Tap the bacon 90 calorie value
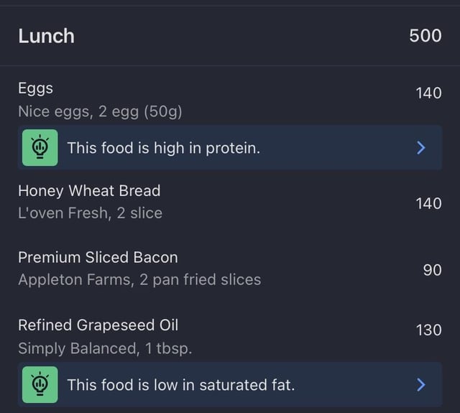 [433, 270]
